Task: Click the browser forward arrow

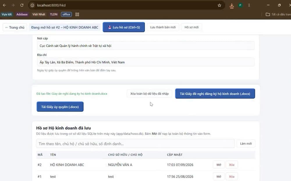Action: (x=13, y=5)
